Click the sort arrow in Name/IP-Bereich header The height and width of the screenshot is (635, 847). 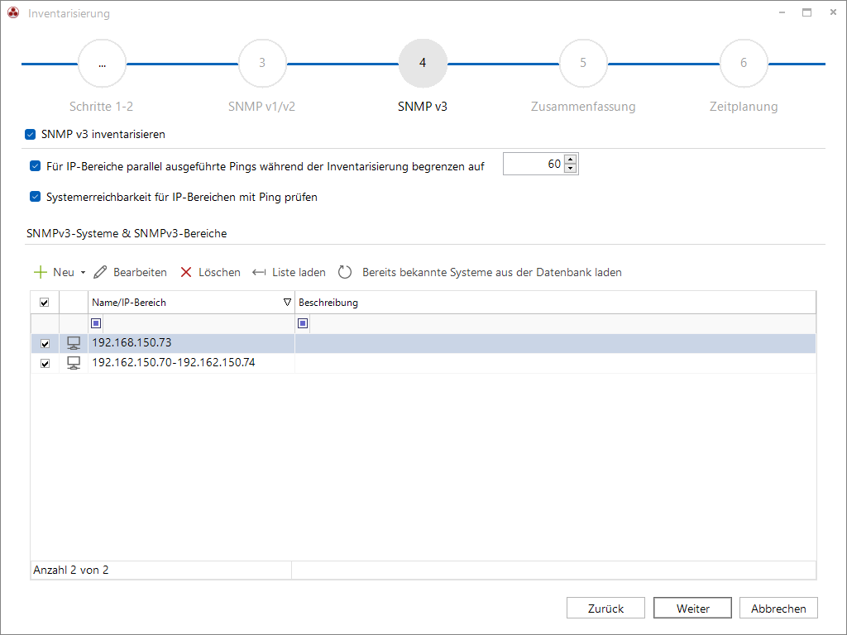[x=287, y=303]
